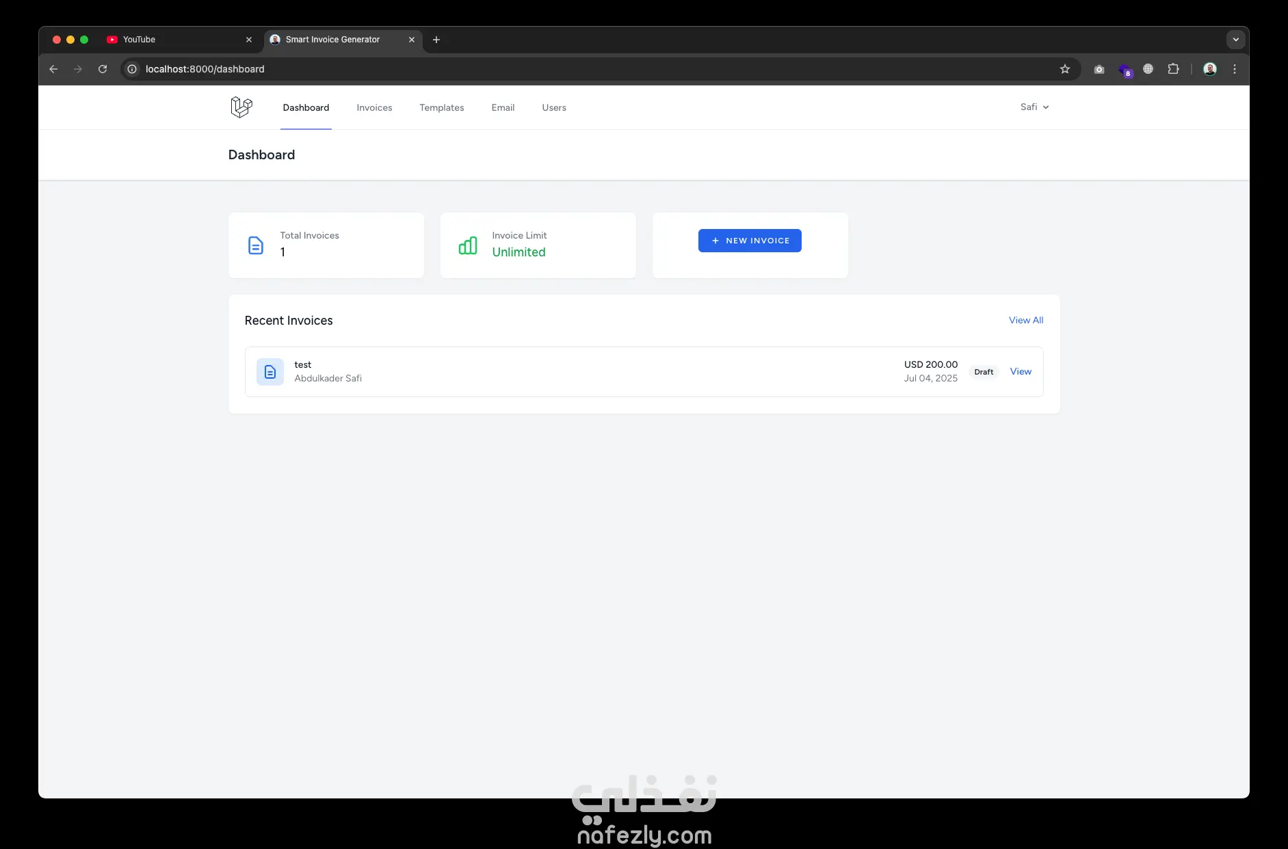The width and height of the screenshot is (1288, 849).
Task: Click the invoice title "test"
Action: point(303,365)
